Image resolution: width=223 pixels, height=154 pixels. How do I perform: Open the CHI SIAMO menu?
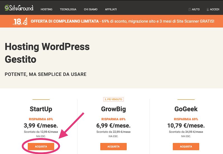[x=91, y=9]
